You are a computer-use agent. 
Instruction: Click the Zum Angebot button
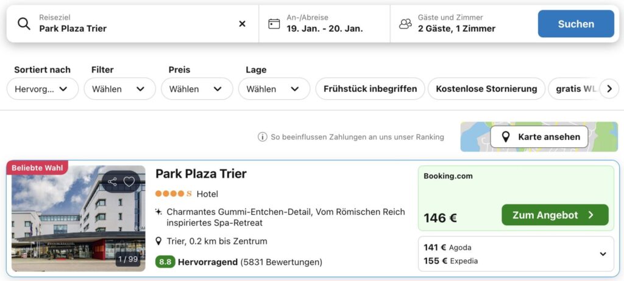555,215
